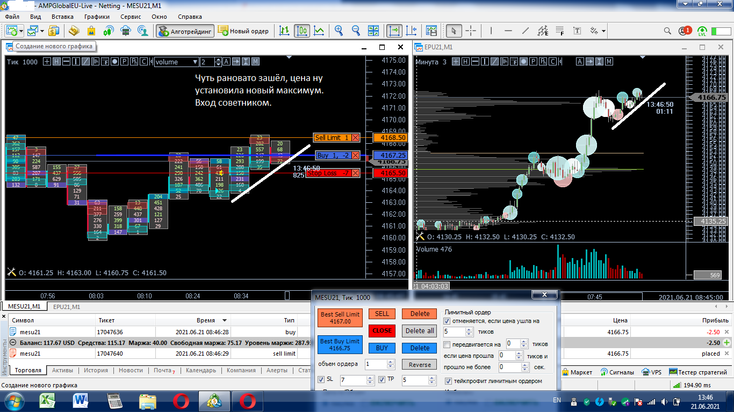Uncheck 'отменяется, если цена ушла на' checkbox

click(x=447, y=321)
